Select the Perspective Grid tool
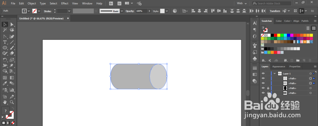The width and height of the screenshot is (318, 126). point(12,71)
